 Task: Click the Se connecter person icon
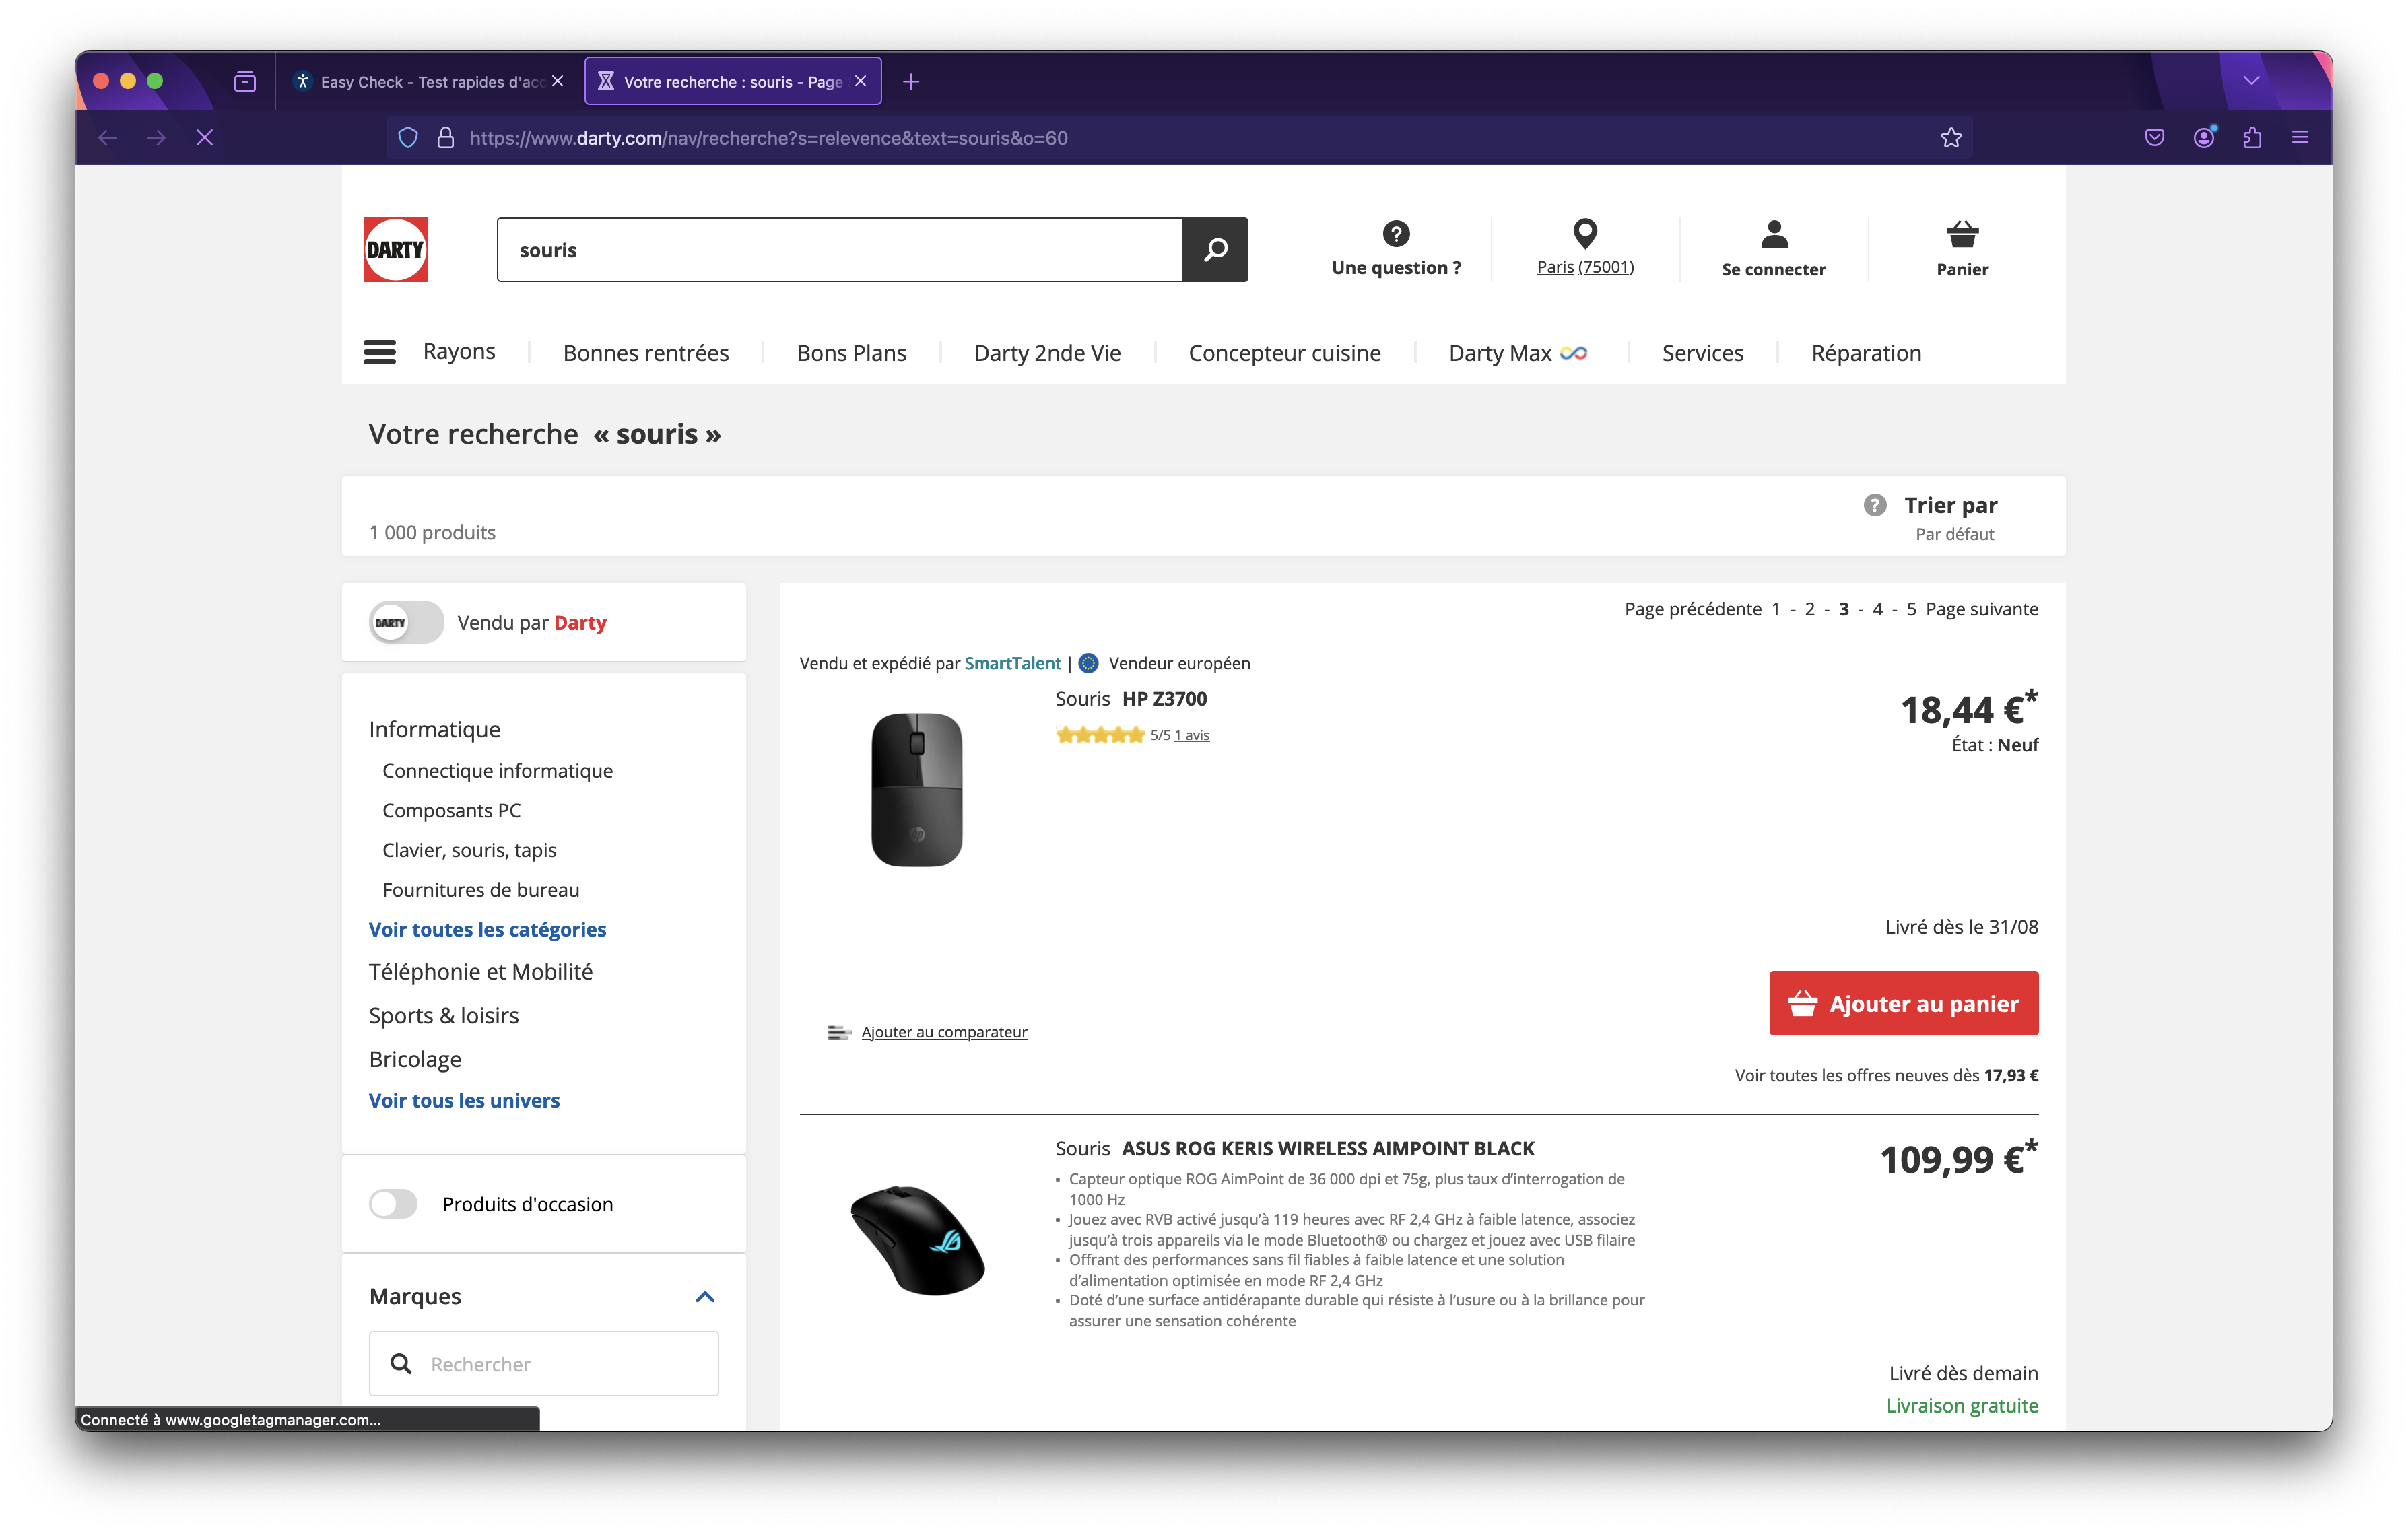tap(1774, 235)
